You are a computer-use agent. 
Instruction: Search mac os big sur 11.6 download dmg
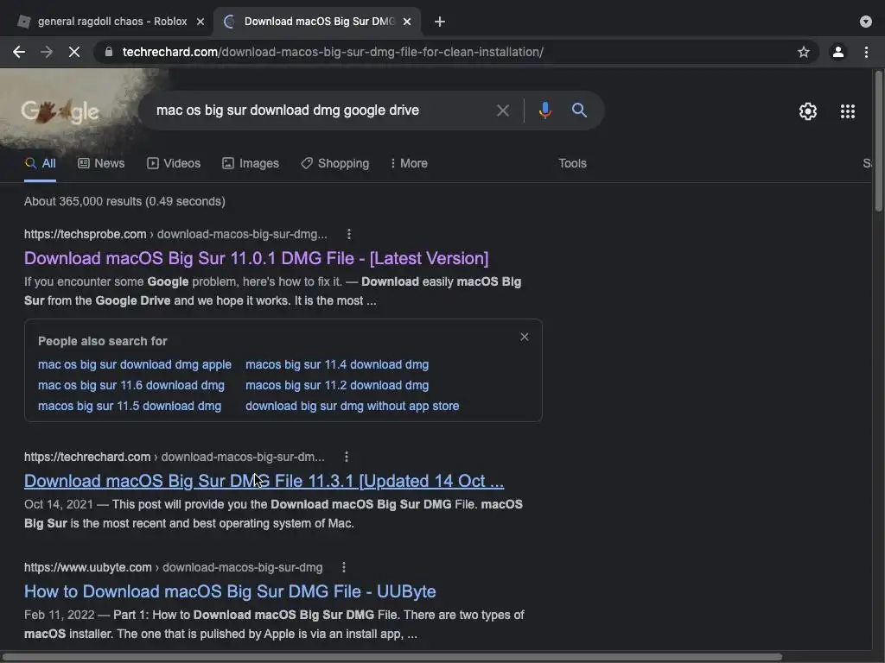point(131,386)
